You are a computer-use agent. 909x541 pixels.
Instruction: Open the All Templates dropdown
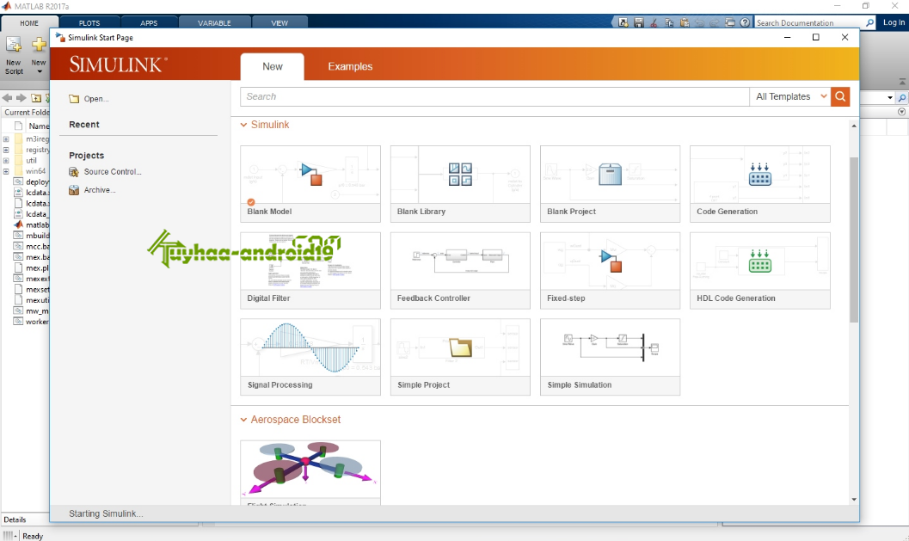(790, 97)
